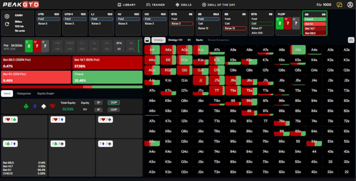Open the chat feedback icon
The height and width of the screenshot is (181, 356).
point(339,5)
